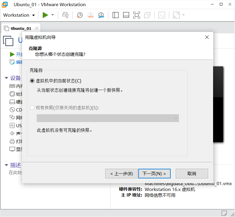Open the existing snapshot combo box
This screenshot has width=235, height=217.
click(108, 118)
